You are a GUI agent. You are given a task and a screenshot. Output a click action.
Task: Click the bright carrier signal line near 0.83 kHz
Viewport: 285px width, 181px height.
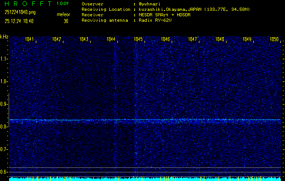145,120
